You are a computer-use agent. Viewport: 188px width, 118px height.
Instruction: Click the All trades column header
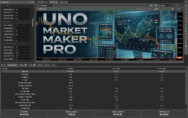(70, 69)
